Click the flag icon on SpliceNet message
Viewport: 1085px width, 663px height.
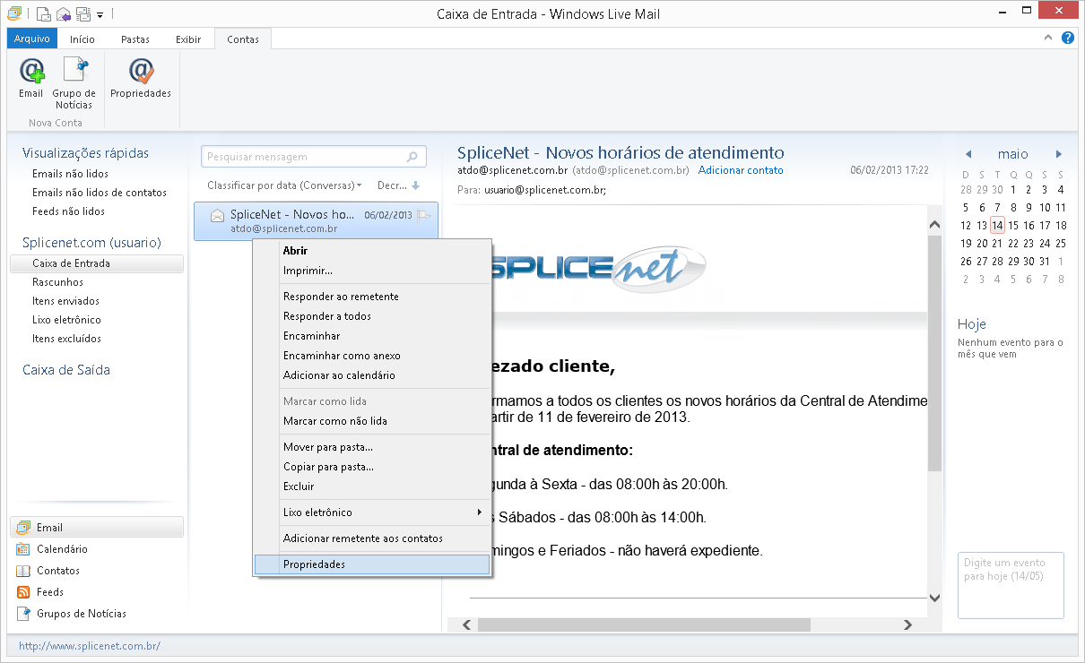pos(424,216)
